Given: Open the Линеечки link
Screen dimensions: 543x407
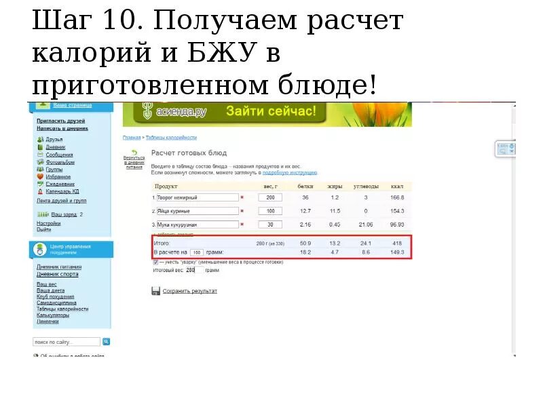Looking at the screenshot, I should (x=48, y=322).
